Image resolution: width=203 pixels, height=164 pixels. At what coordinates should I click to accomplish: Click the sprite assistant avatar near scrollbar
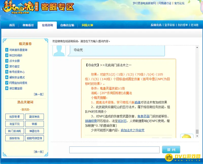(x=187, y=136)
